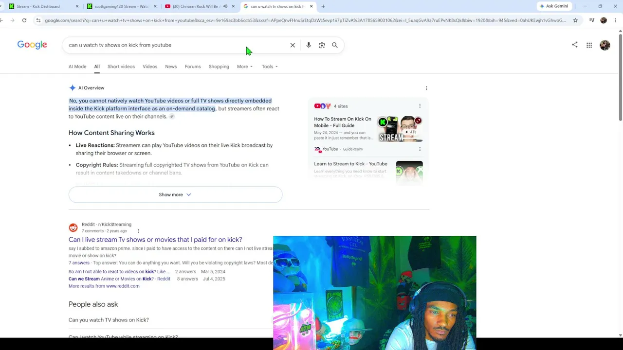623x350 pixels.
Task: Click More results from www.reddit.com
Action: (104, 286)
